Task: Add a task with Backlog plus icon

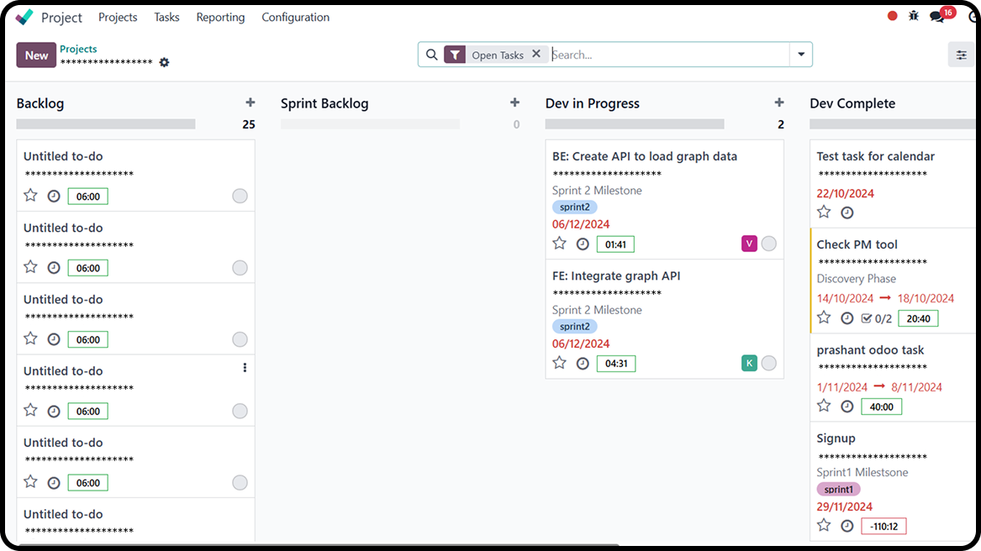Action: [250, 102]
